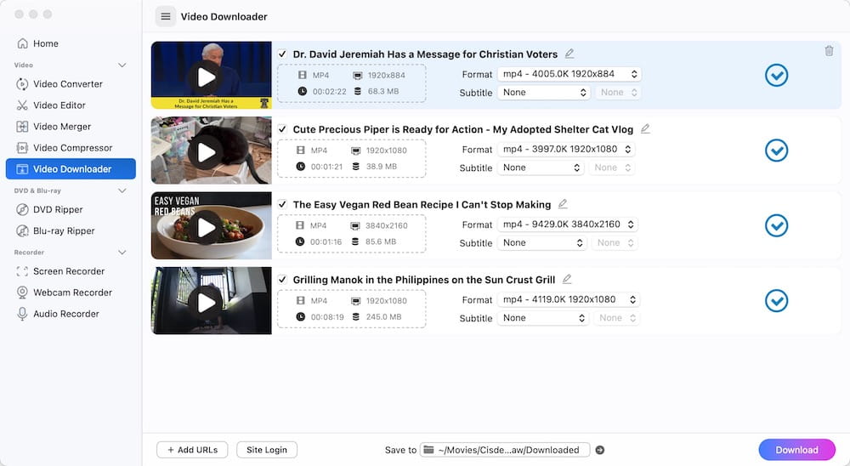Click blue checkmark circle for Cute Precious Piper video
The width and height of the screenshot is (850, 466).
(776, 151)
